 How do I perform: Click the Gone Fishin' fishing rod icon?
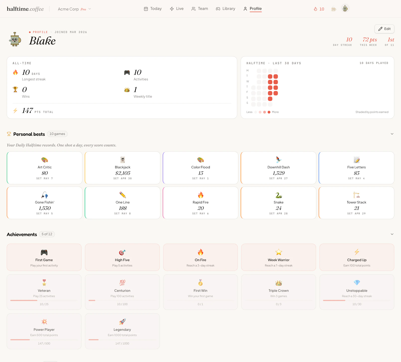pyautogui.click(x=45, y=195)
